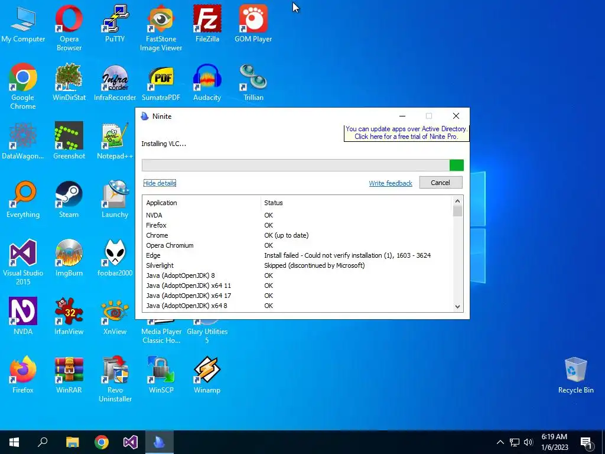Select the Edge install failed row

point(297,255)
